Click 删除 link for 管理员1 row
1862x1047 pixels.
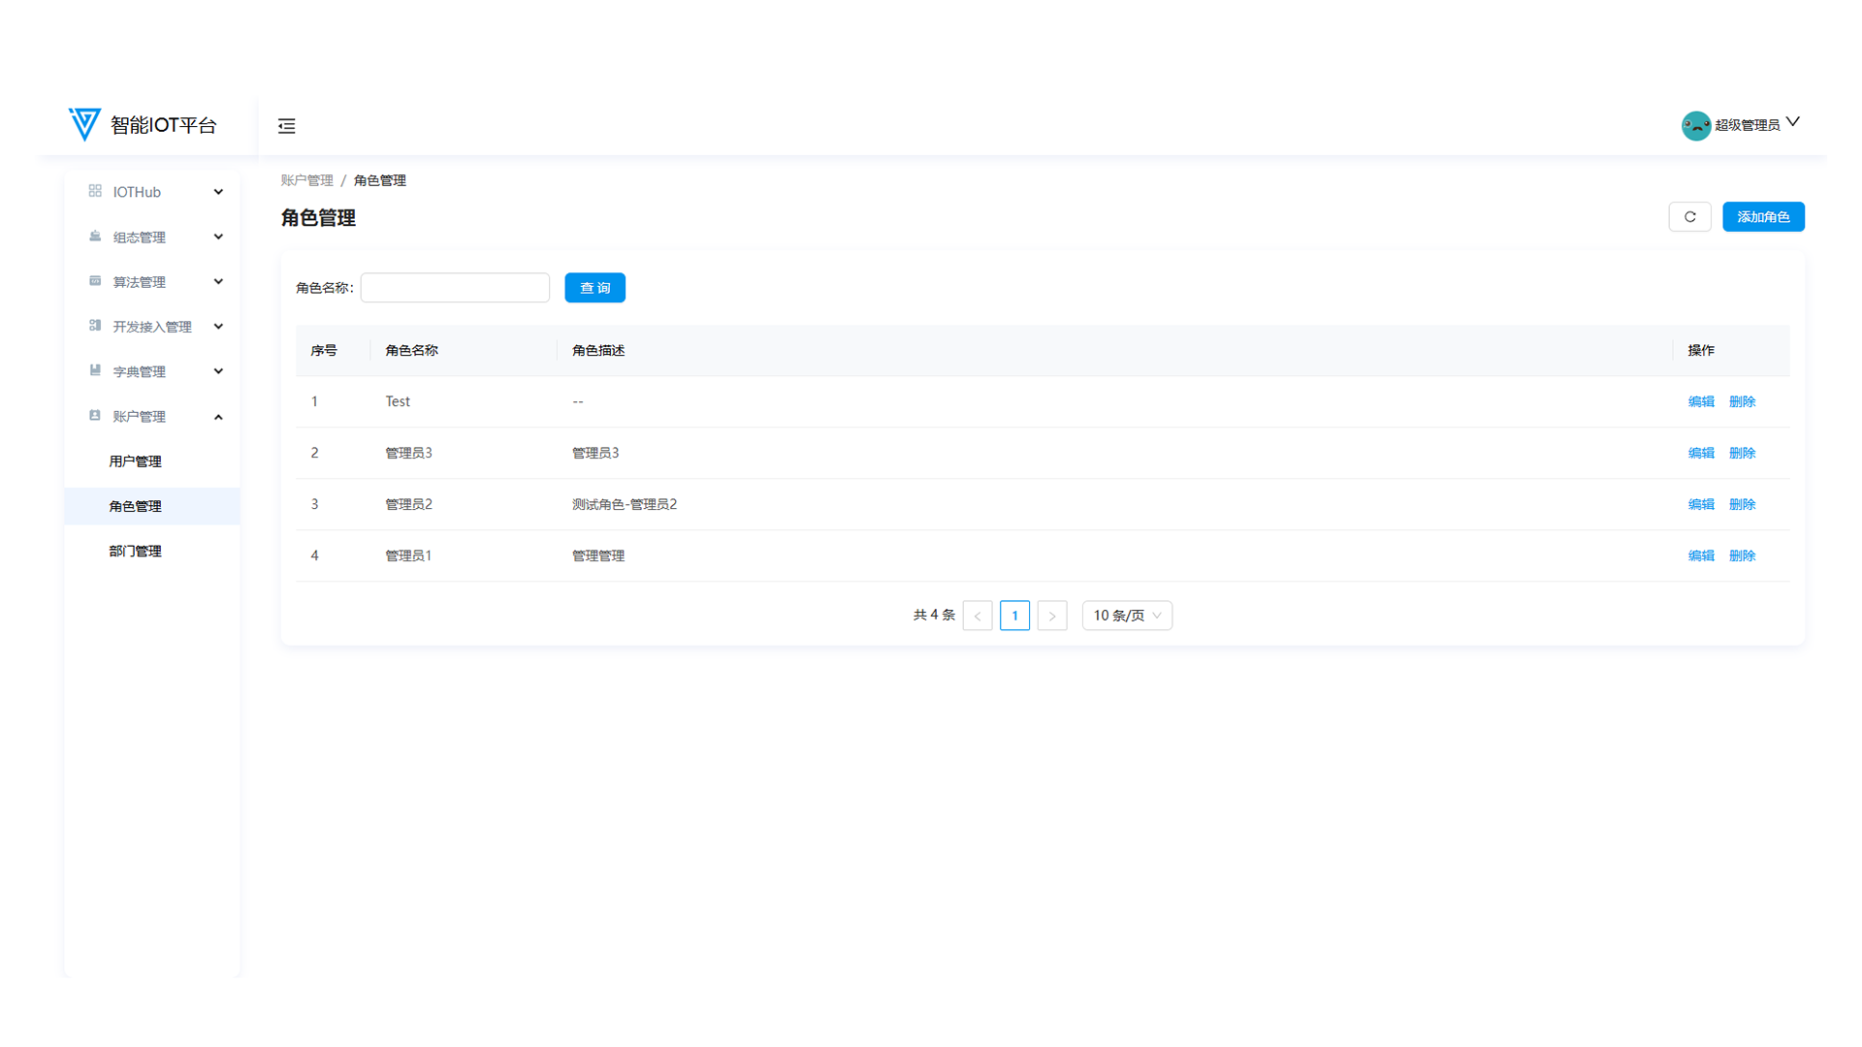coord(1742,555)
